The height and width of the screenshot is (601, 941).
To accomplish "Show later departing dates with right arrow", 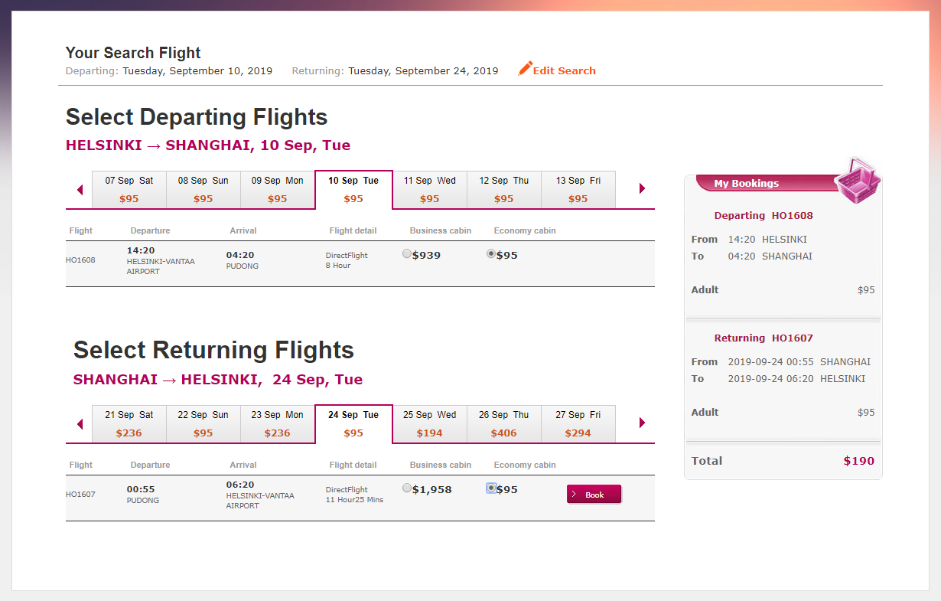I will click(x=642, y=188).
